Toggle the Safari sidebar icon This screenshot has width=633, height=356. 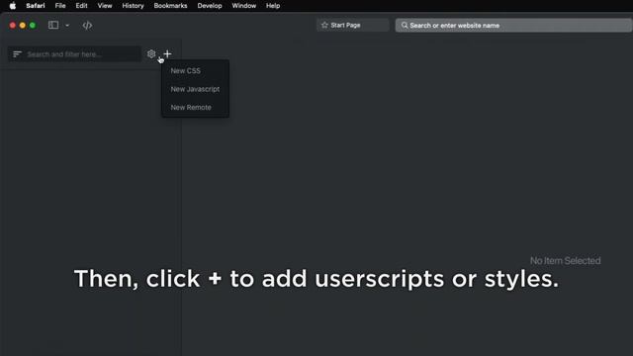point(53,25)
